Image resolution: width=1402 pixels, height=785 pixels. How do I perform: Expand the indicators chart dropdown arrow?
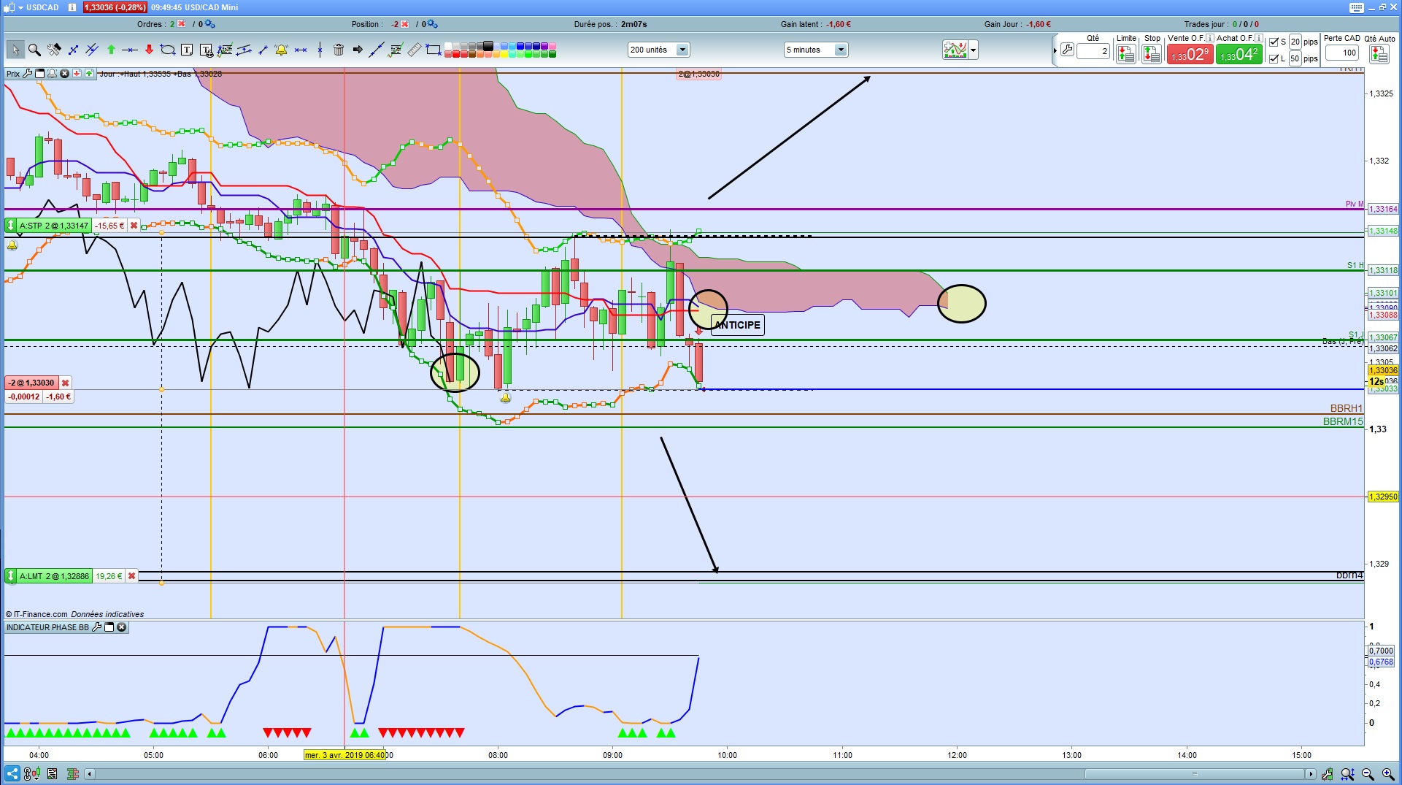point(973,50)
